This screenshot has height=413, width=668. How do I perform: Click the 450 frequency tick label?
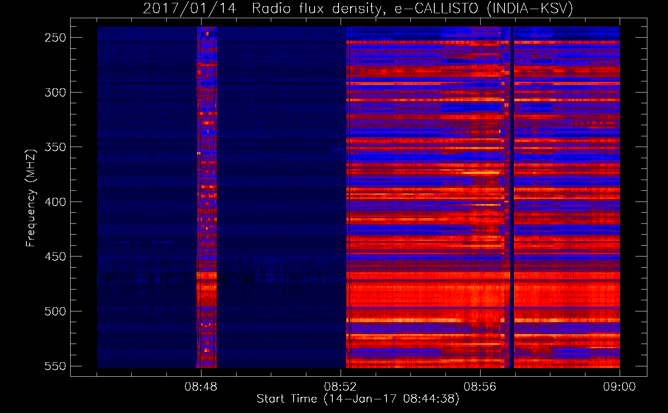55,256
